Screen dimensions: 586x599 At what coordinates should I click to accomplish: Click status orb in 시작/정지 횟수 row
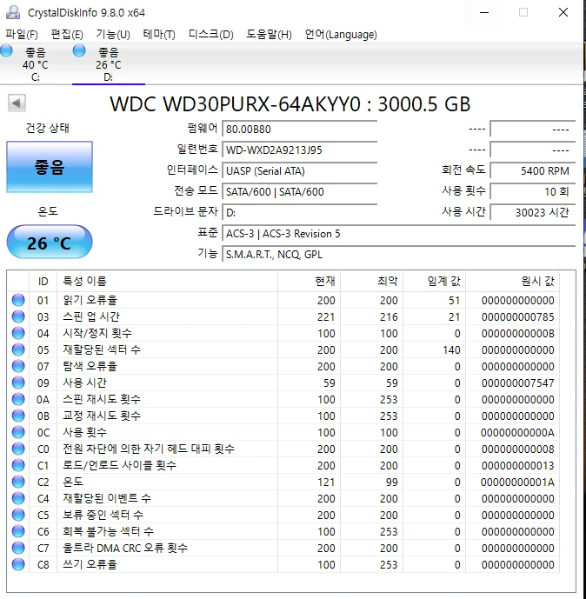pyautogui.click(x=18, y=333)
